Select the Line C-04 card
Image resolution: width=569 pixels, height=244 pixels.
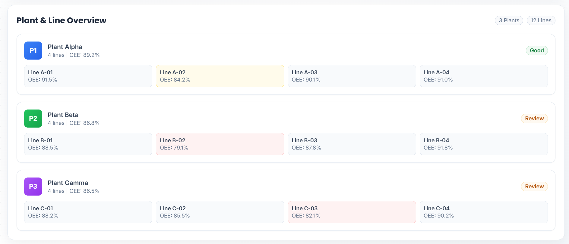coord(483,212)
